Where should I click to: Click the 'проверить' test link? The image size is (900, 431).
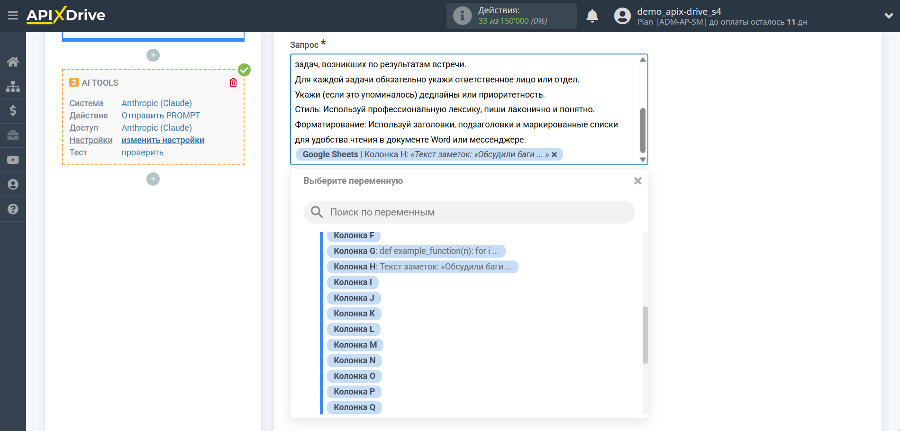click(142, 153)
